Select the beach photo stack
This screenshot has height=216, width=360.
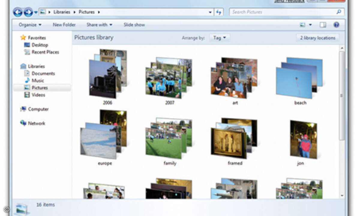[299, 77]
